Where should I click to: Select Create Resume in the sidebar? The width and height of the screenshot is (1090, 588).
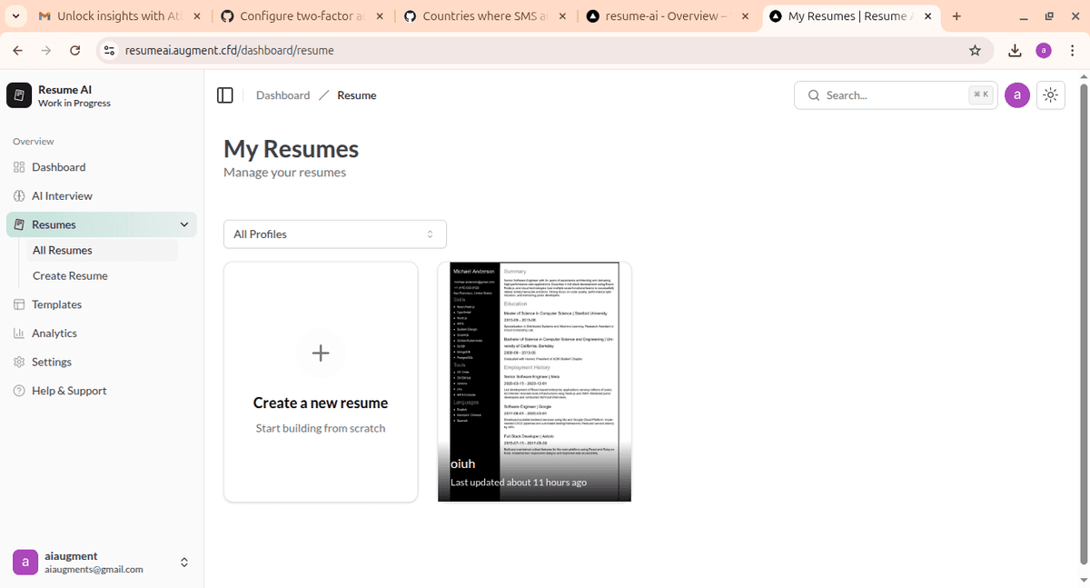[x=70, y=275]
